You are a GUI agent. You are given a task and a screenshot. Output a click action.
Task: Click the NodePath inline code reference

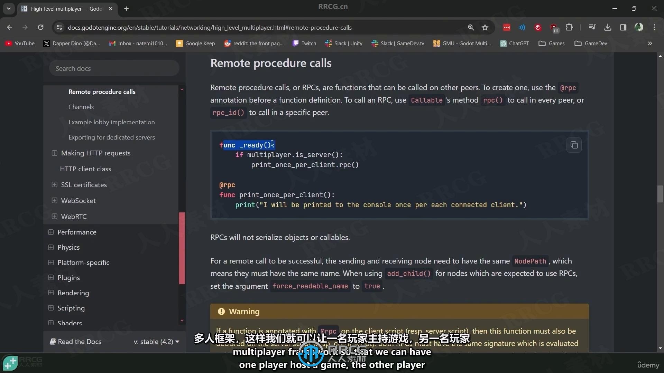(530, 261)
